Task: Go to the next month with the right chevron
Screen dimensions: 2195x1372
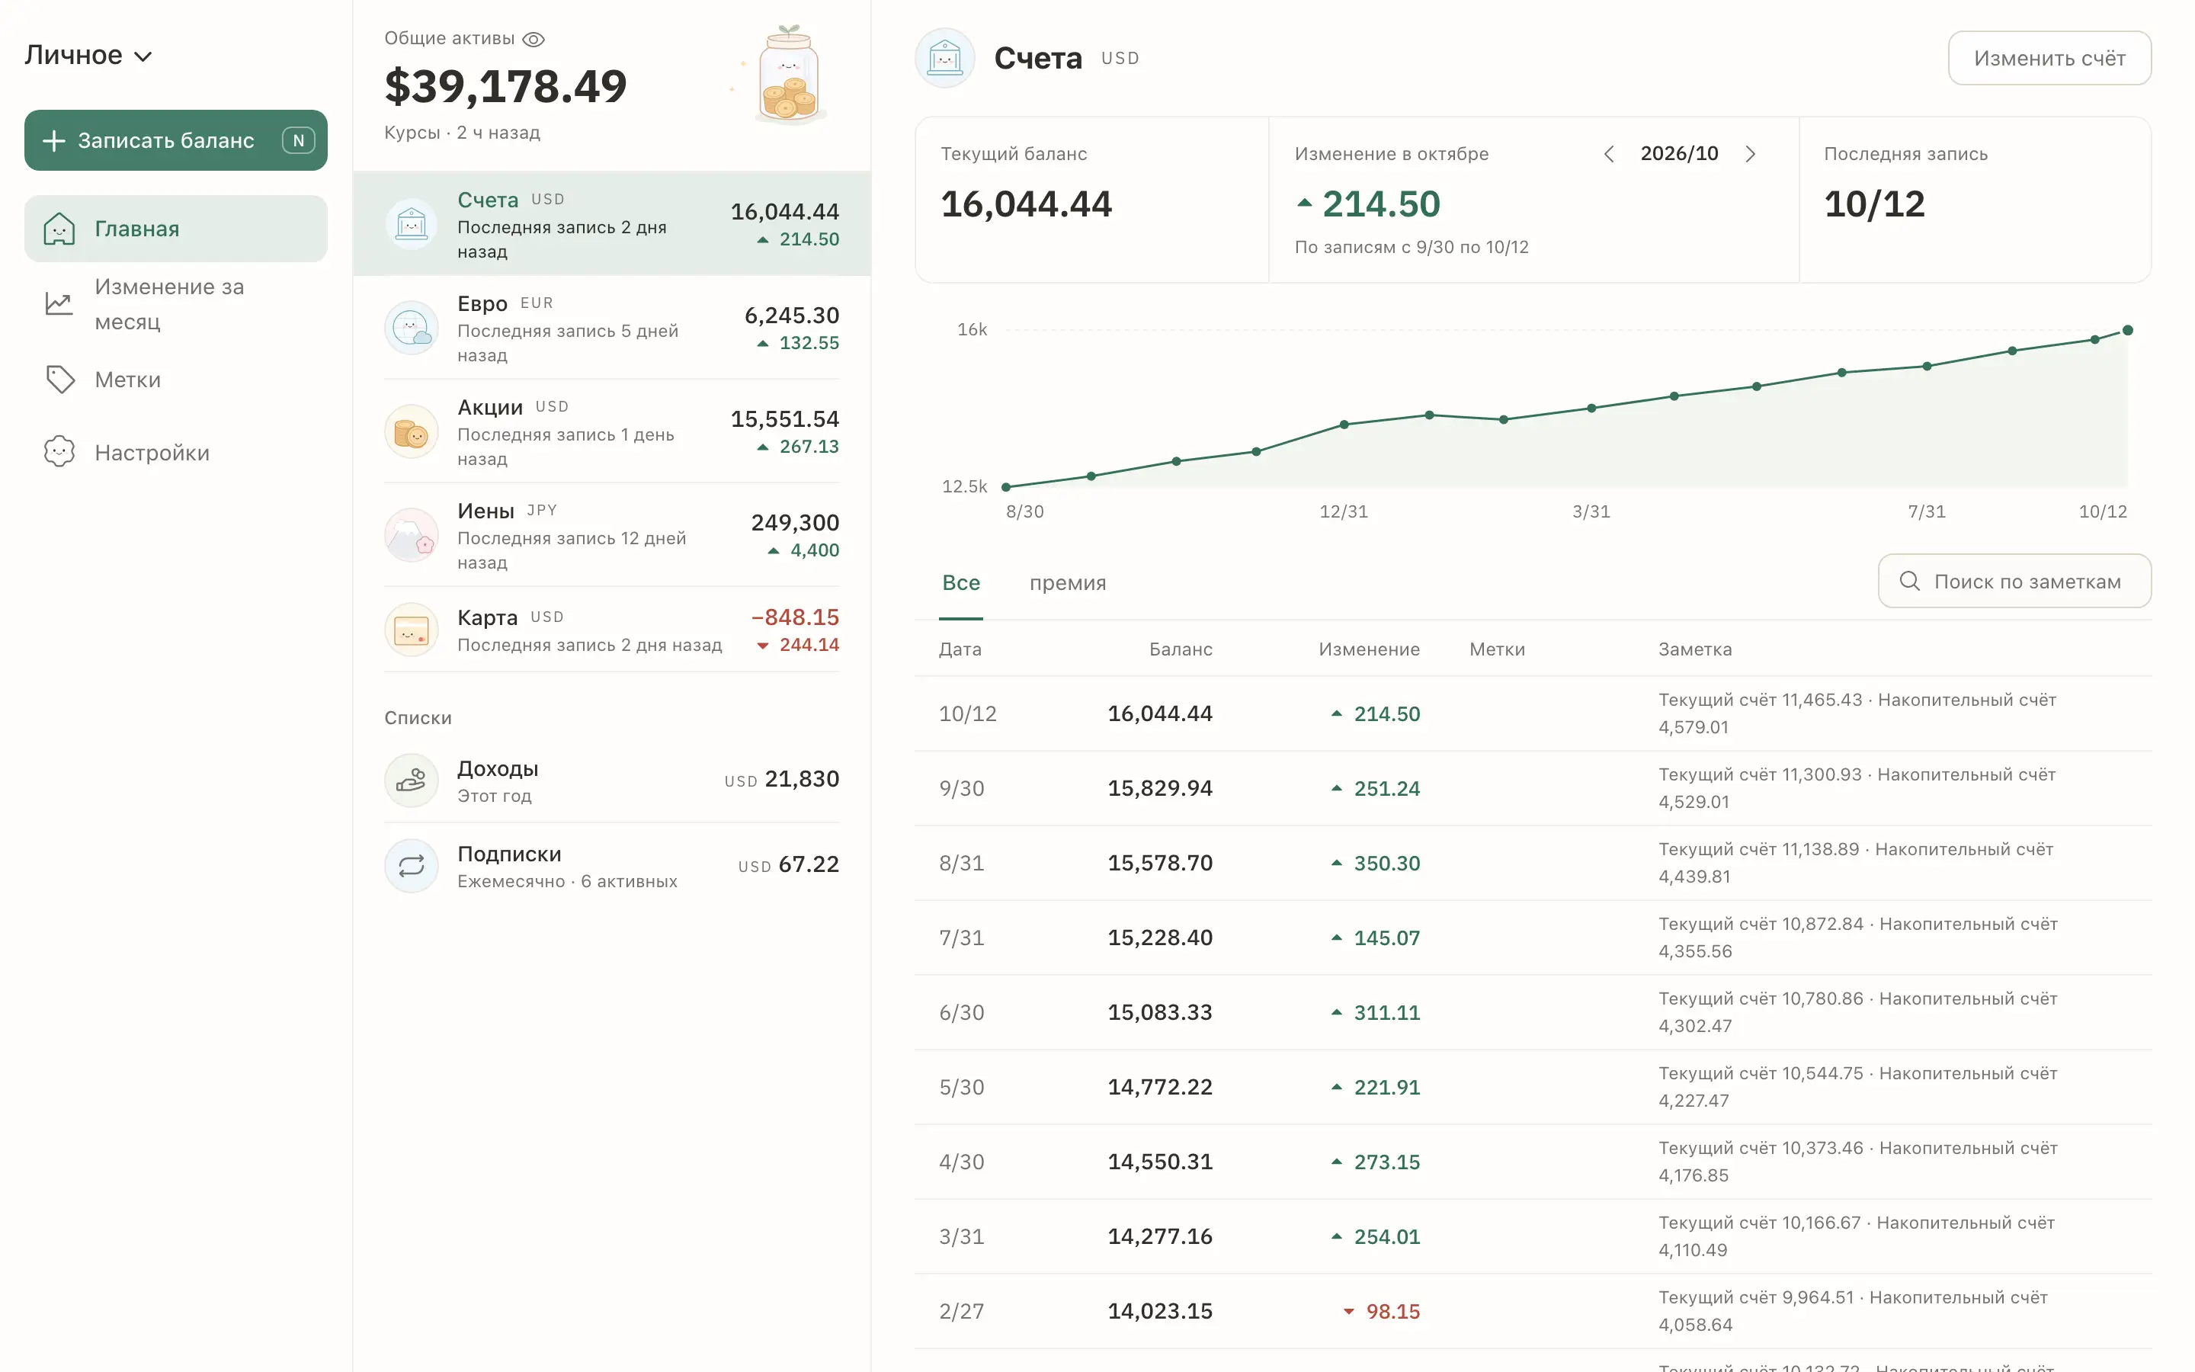Action: click(x=1750, y=154)
